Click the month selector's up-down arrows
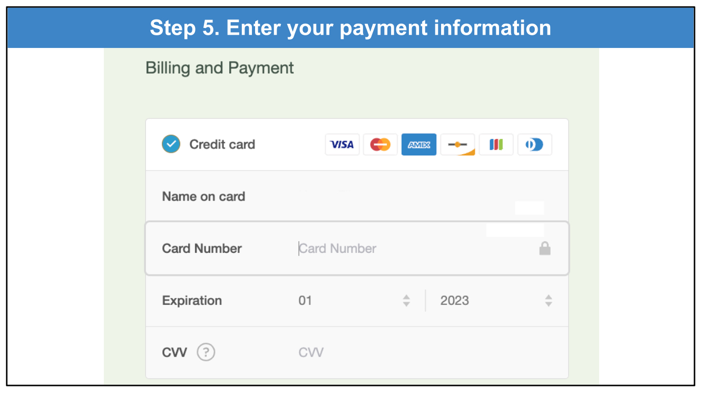Viewport: 703px width, 395px height. (x=406, y=301)
